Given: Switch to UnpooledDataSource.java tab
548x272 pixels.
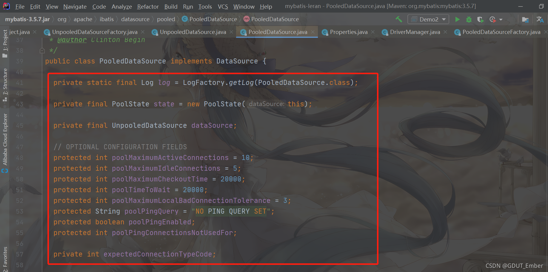Looking at the screenshot, I should tap(193, 32).
